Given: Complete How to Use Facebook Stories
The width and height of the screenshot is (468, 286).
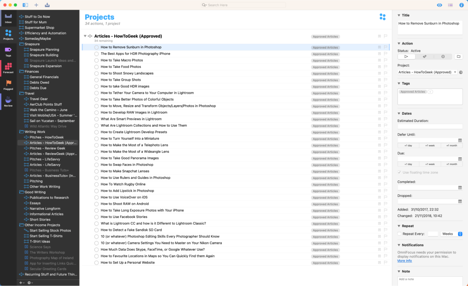Looking at the screenshot, I should tap(97, 217).
